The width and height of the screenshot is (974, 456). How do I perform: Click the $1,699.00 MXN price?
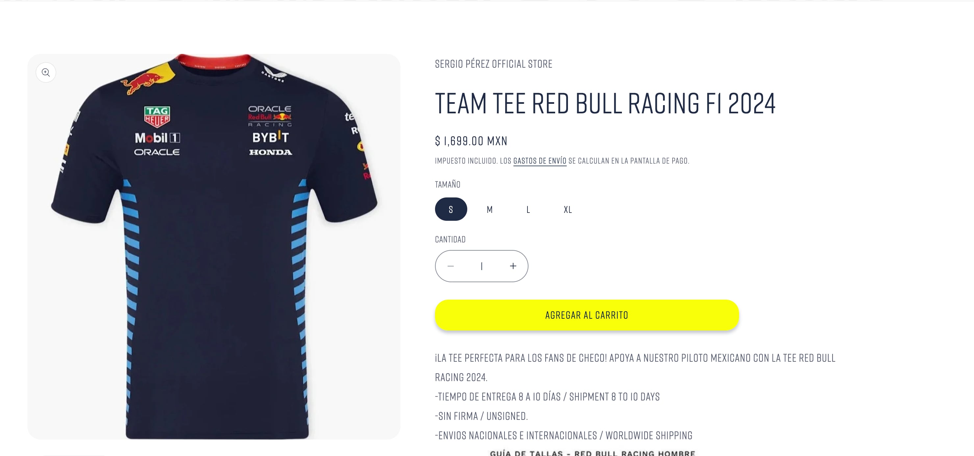[x=471, y=141]
